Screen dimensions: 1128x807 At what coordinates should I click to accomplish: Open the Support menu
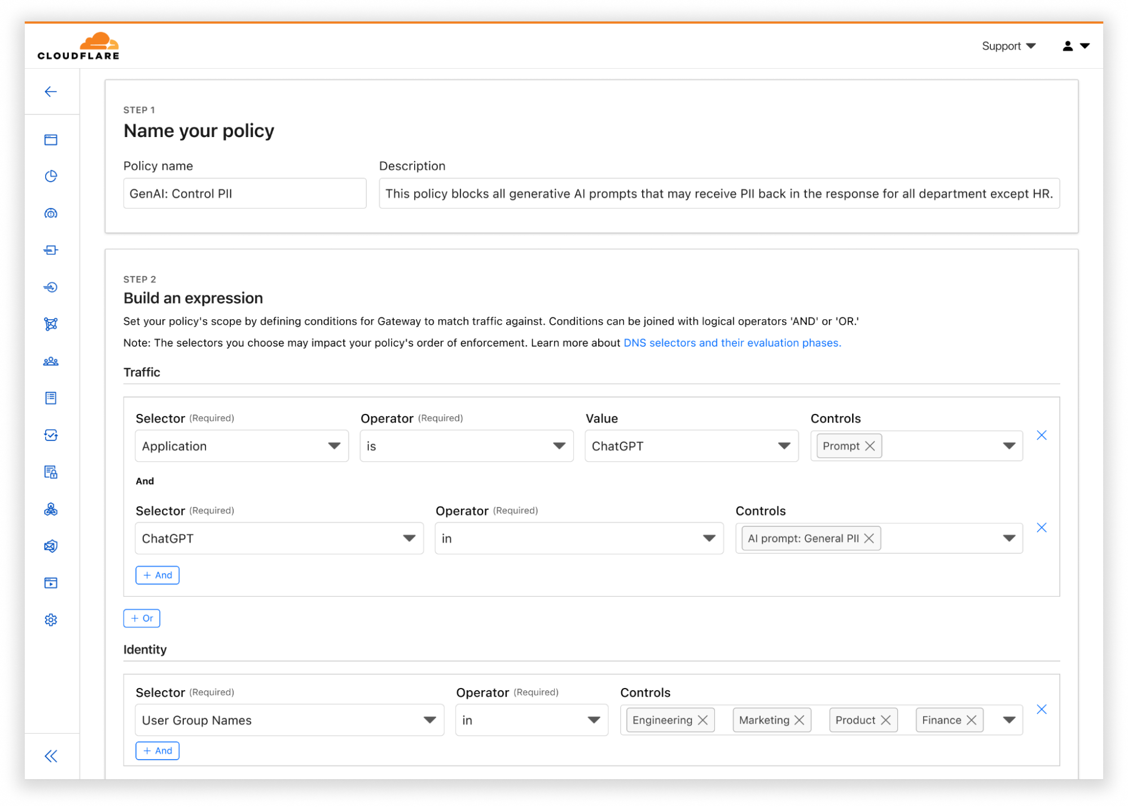(1008, 46)
